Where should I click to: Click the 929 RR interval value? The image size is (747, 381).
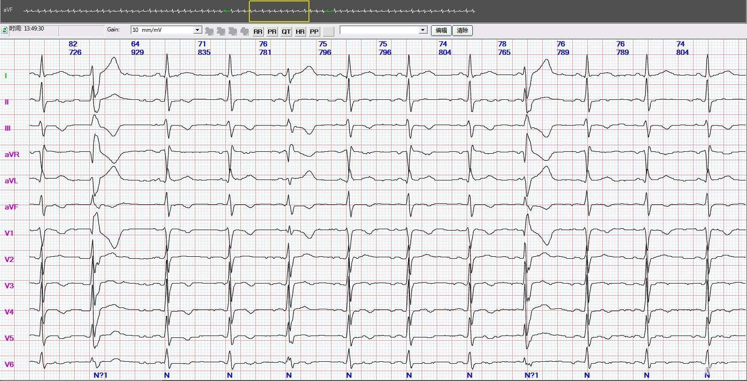(137, 52)
